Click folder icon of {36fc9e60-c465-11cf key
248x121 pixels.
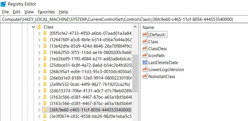tap(45, 110)
